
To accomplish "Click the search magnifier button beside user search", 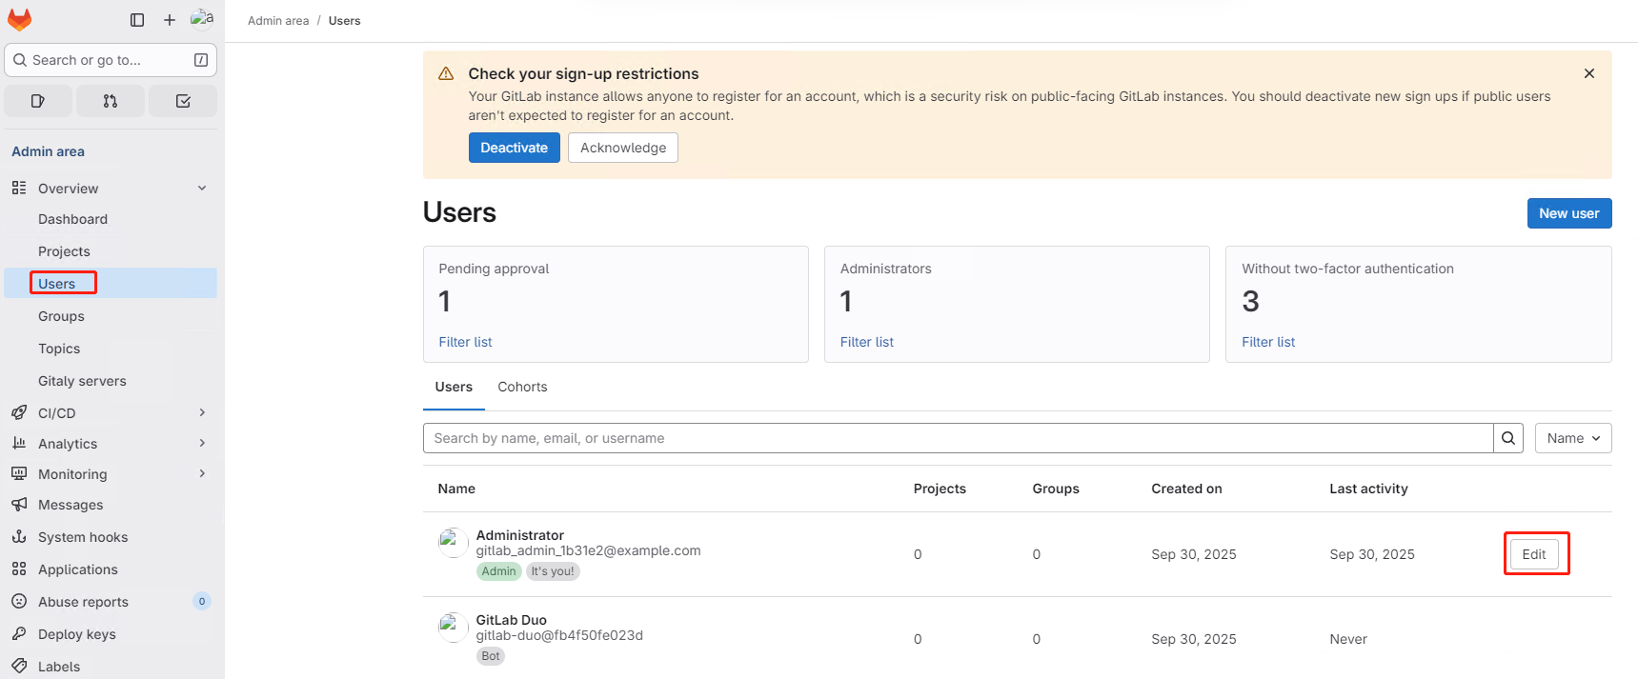I will point(1508,438).
